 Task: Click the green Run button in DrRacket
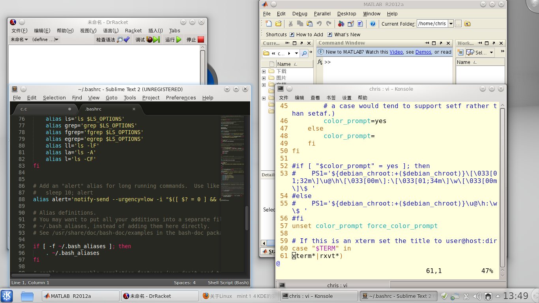pos(173,39)
